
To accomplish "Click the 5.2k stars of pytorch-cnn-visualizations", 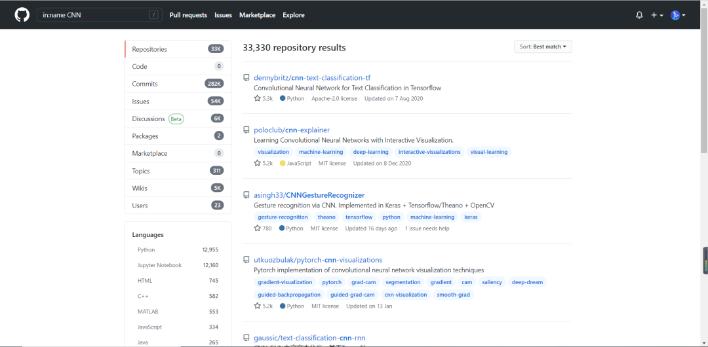I will (264, 306).
